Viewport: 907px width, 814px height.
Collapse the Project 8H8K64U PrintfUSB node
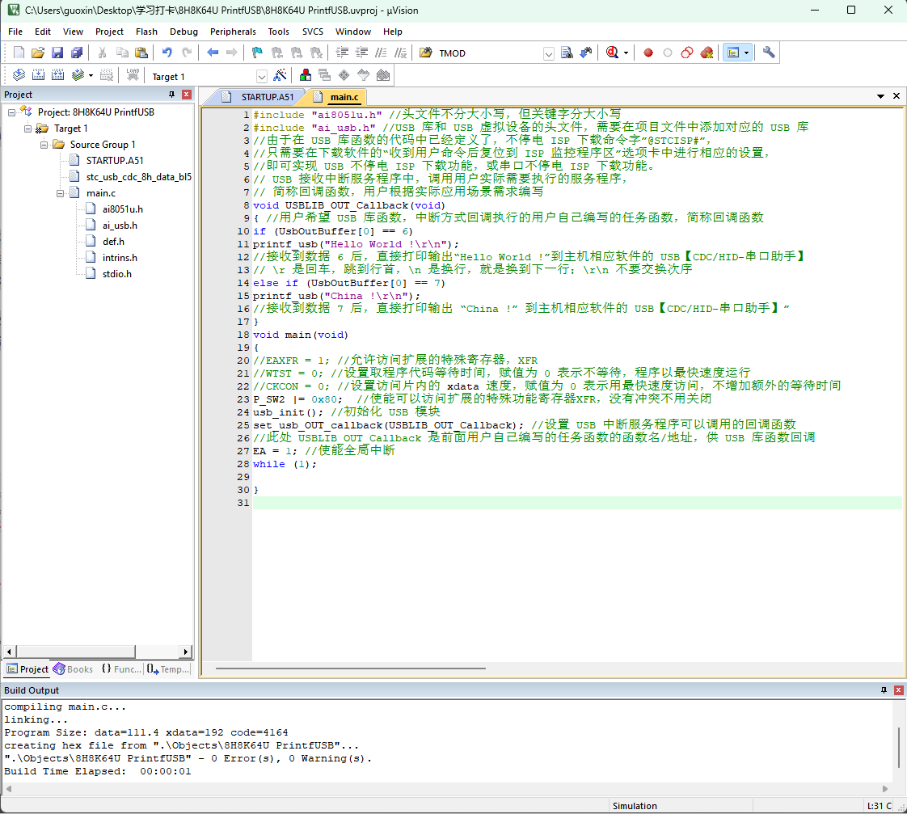(11, 112)
